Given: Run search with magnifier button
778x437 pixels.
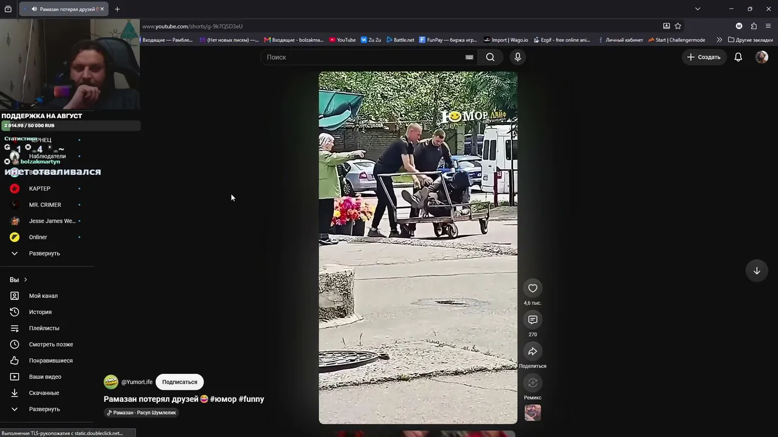Looking at the screenshot, I should pyautogui.click(x=490, y=57).
